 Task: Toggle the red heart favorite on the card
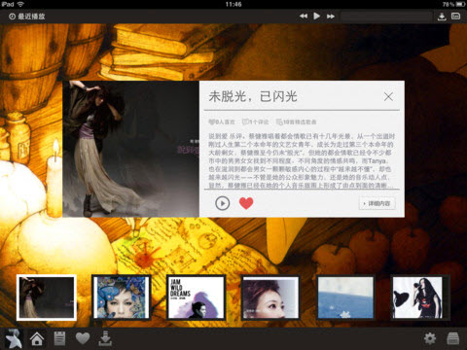click(x=246, y=203)
